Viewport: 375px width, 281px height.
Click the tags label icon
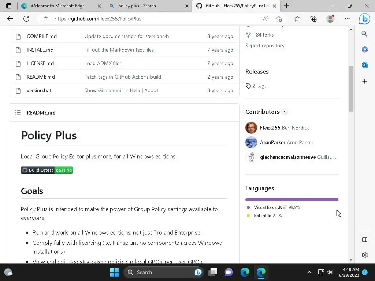pos(248,86)
